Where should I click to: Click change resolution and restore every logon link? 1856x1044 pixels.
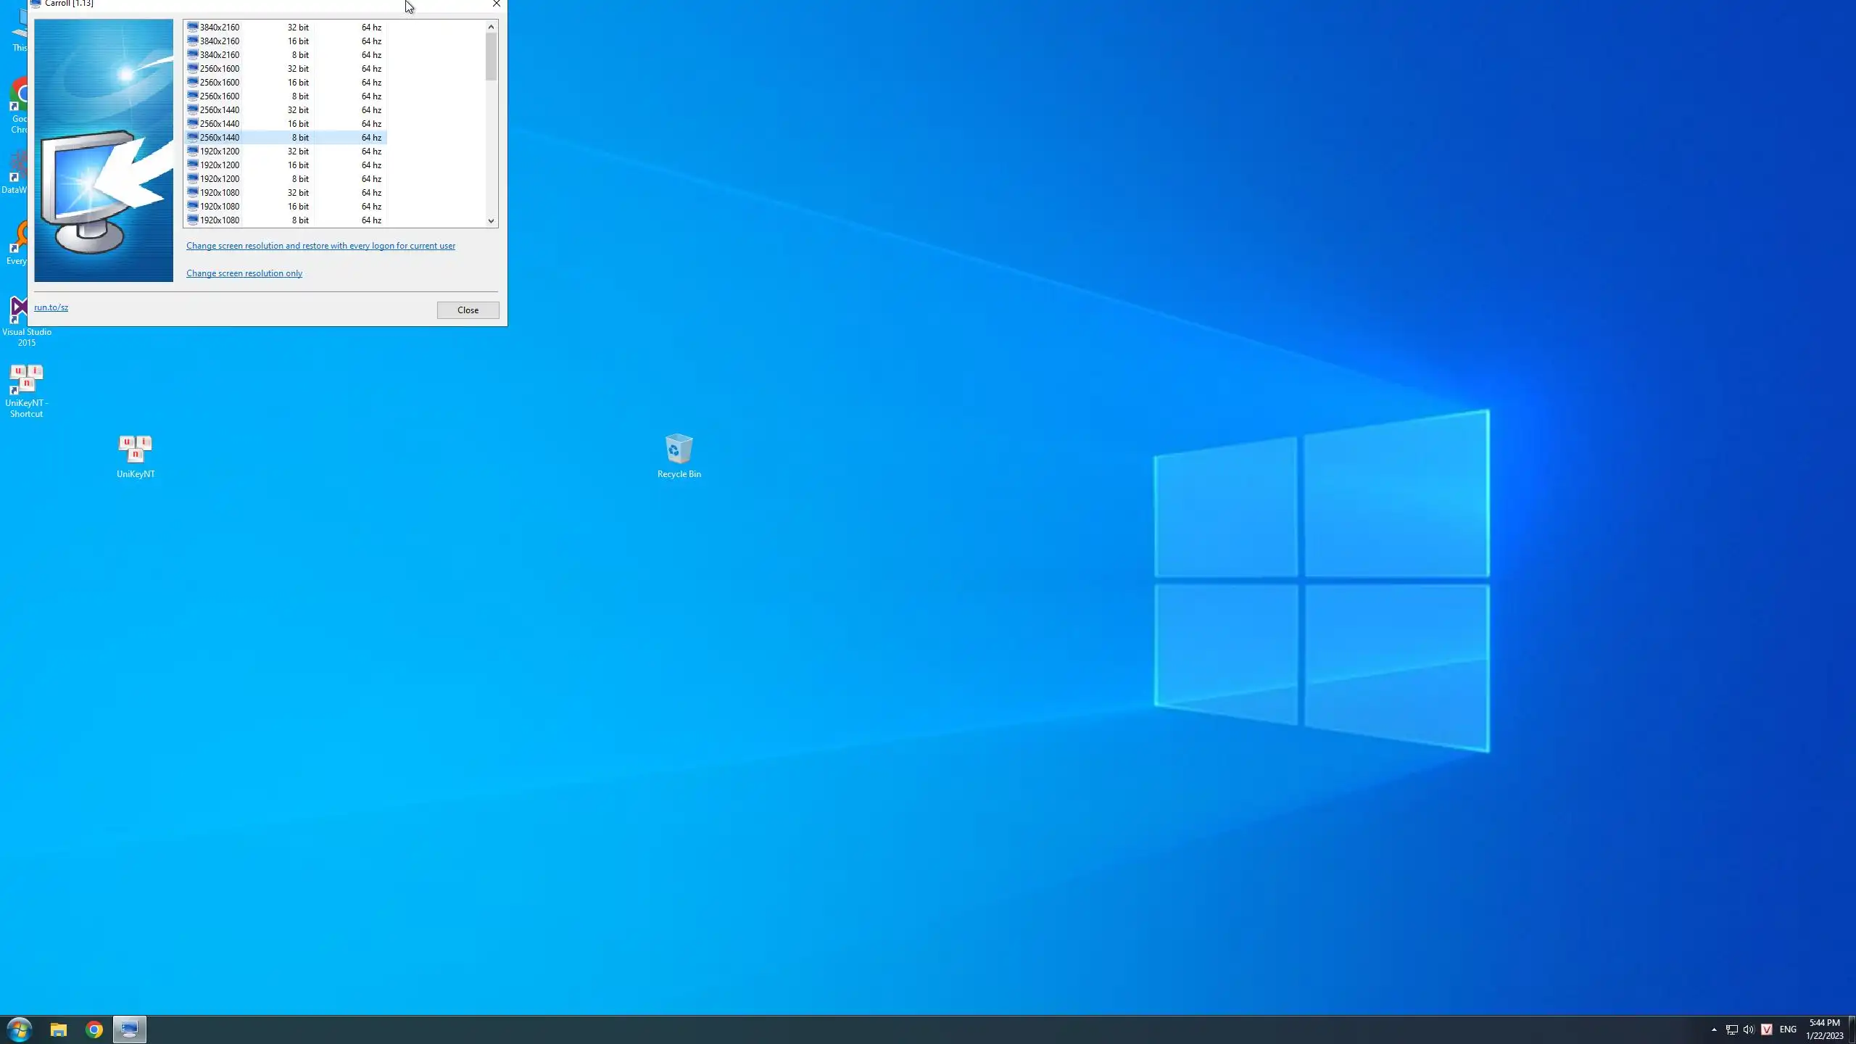click(x=320, y=246)
